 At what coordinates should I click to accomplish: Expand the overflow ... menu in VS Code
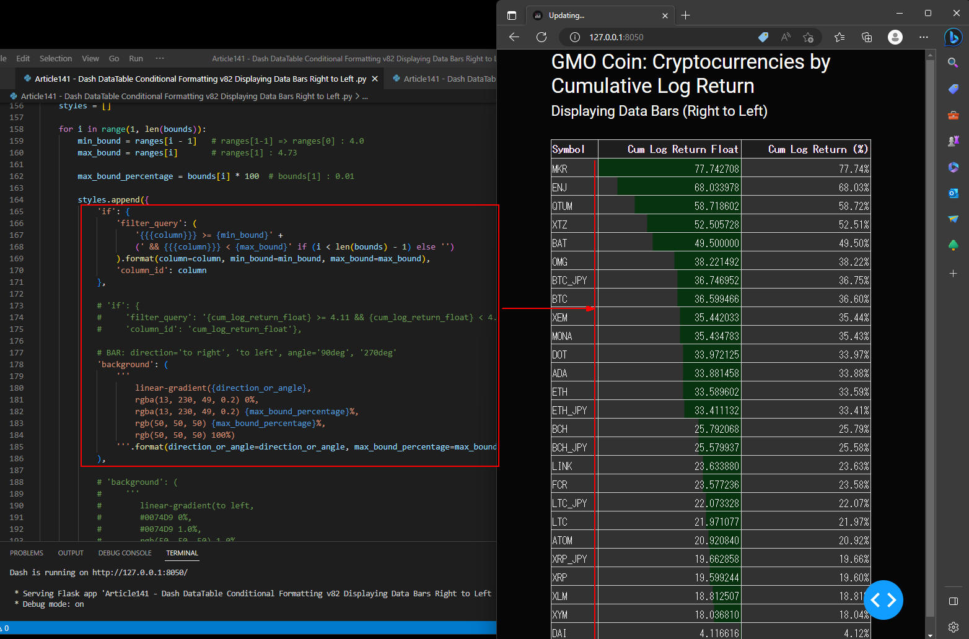pos(160,58)
